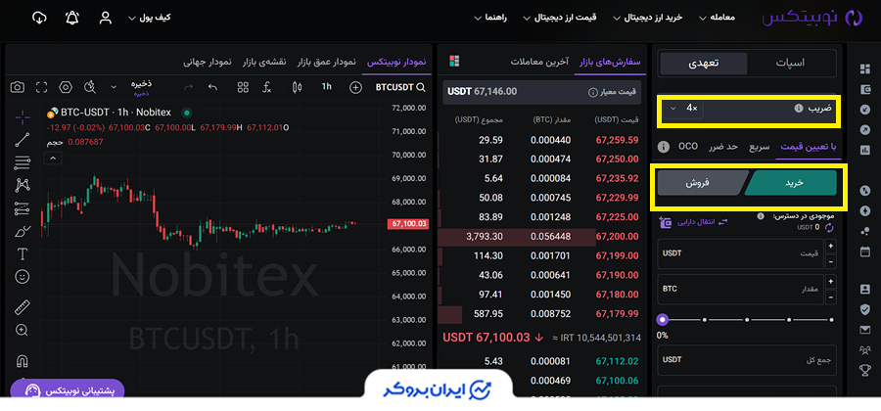This screenshot has height=411, width=881.
Task: Toggle the magnet snapping tool
Action: coord(23,360)
